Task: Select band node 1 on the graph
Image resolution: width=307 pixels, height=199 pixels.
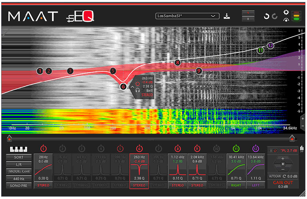Action: 40,71
